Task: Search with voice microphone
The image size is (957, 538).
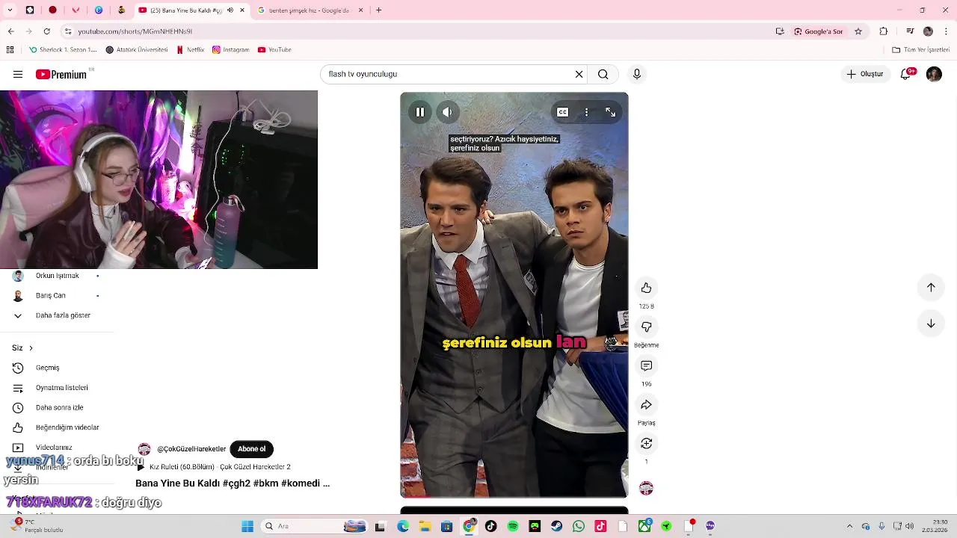Action: tap(637, 74)
